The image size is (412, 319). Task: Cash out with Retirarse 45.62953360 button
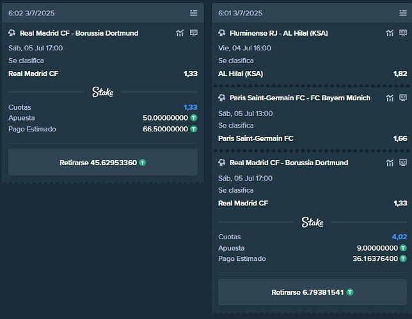pos(103,163)
